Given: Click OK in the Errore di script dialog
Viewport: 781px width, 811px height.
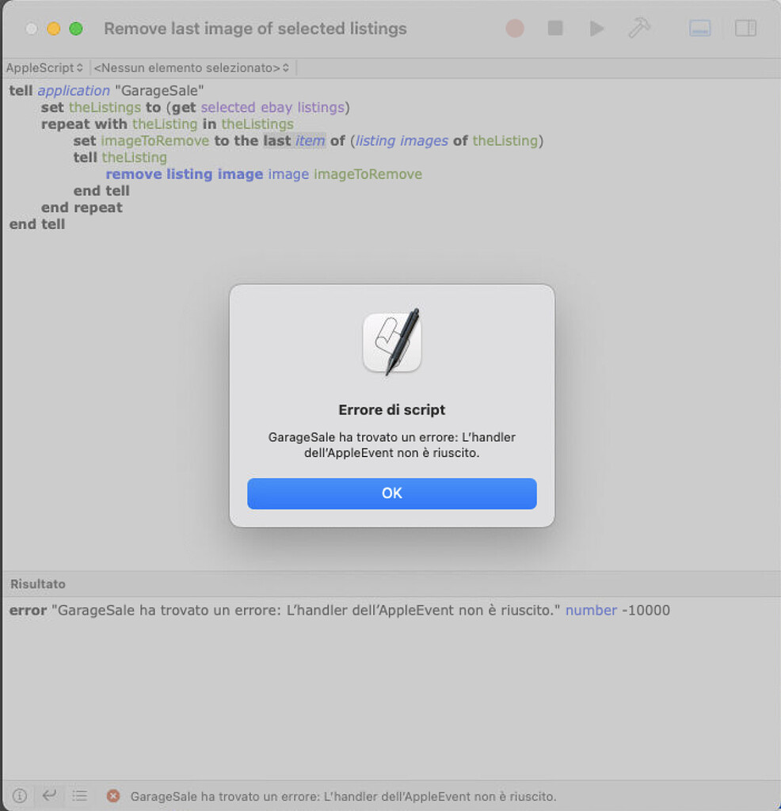Looking at the screenshot, I should coord(391,493).
